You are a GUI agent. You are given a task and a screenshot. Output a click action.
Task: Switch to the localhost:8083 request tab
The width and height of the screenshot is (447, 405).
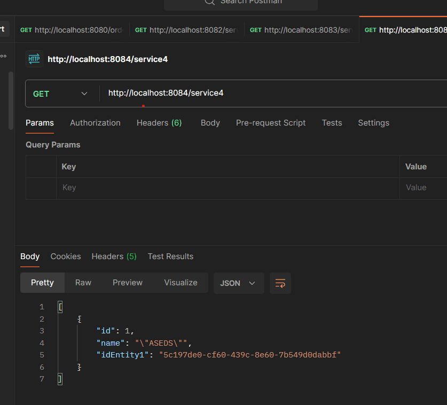tap(301, 30)
